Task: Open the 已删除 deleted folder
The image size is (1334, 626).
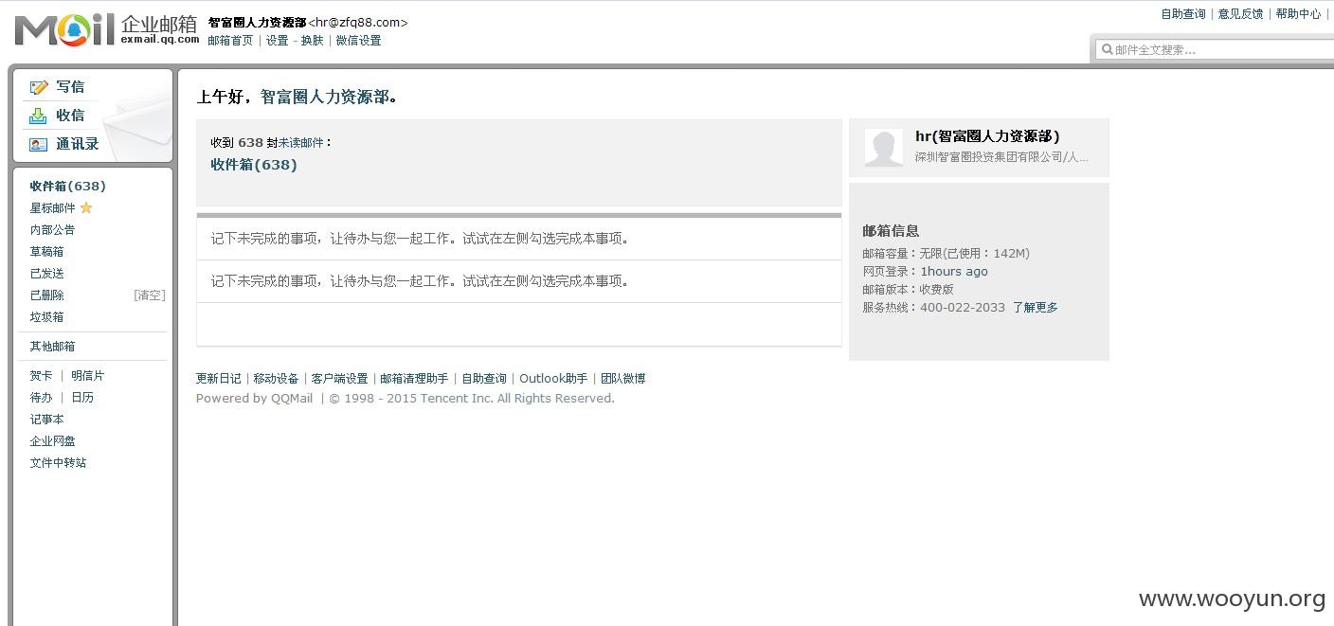Action: click(x=46, y=295)
